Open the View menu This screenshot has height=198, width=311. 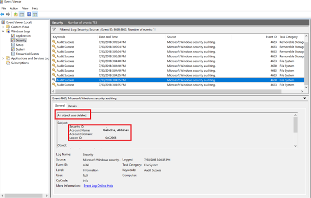(25, 8)
